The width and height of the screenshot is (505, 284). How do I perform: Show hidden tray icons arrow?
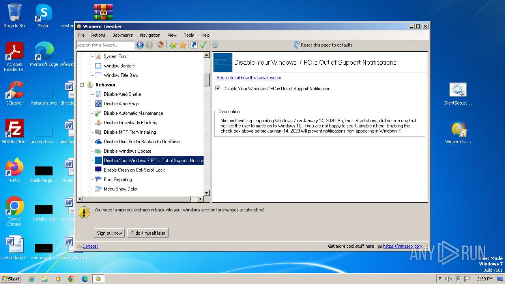tap(440, 279)
